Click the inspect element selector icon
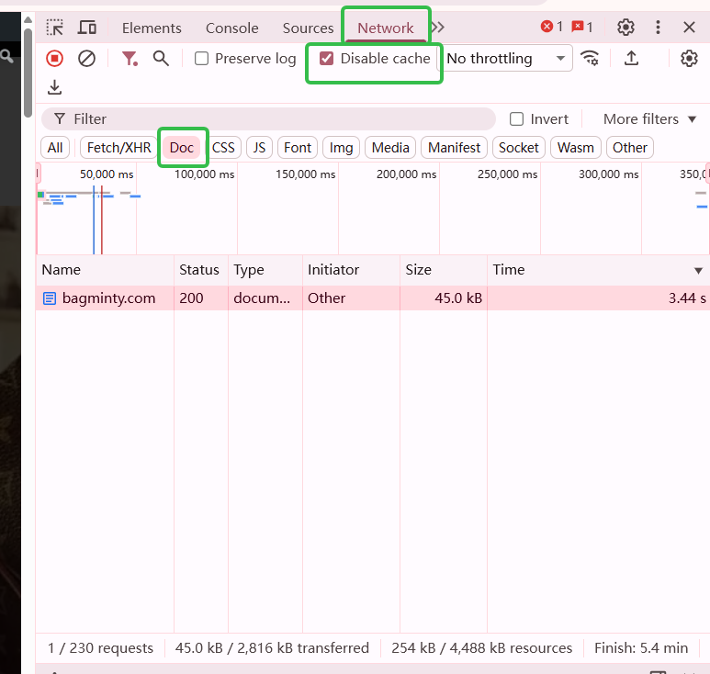710x674 pixels. pyautogui.click(x=55, y=28)
